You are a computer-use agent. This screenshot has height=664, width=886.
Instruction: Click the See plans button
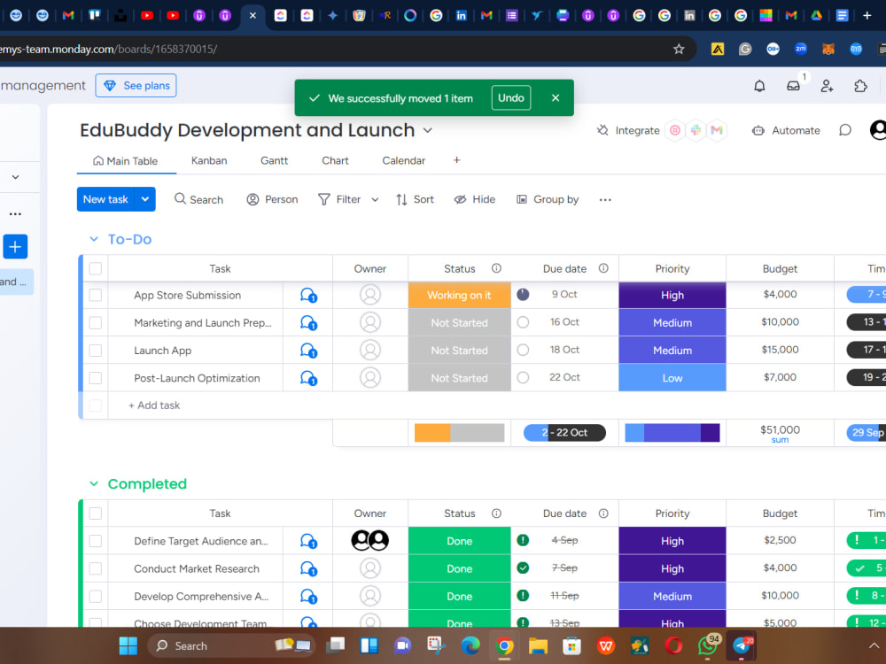click(136, 86)
